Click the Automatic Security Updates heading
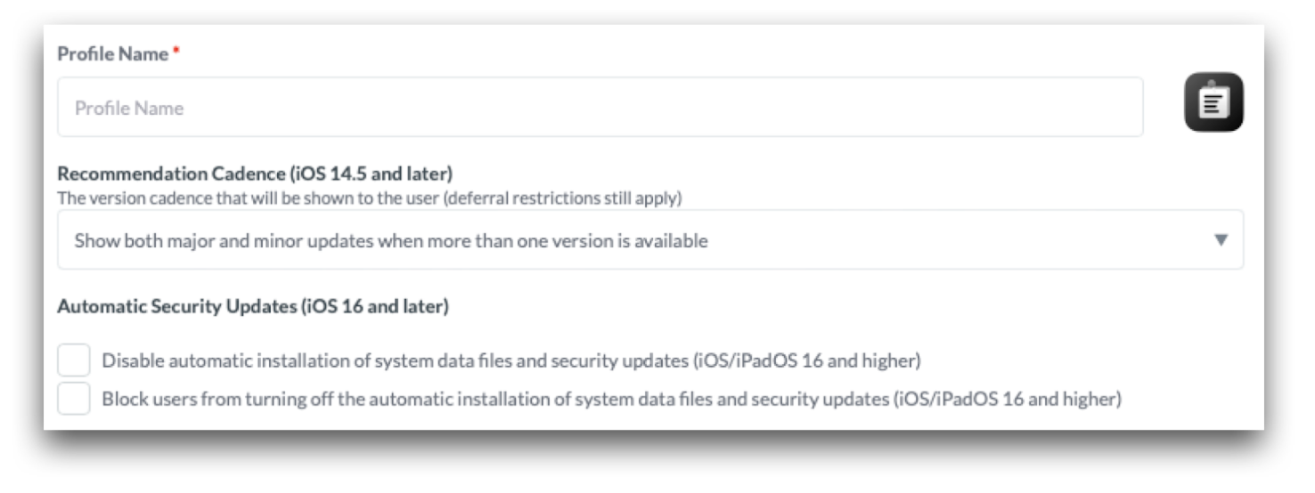The image size is (1315, 493). click(x=176, y=307)
